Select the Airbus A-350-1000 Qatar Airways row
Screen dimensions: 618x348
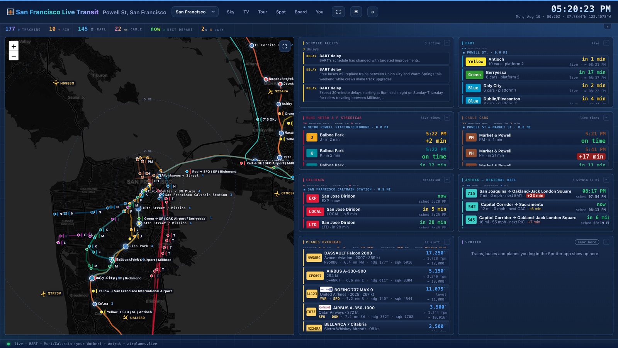coord(376,312)
